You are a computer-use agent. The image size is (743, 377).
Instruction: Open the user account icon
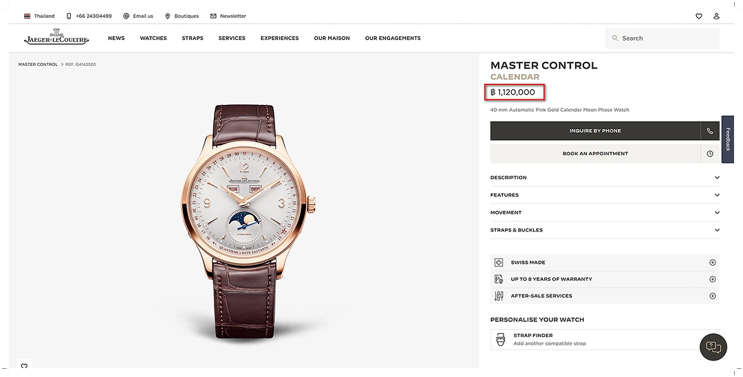[716, 16]
